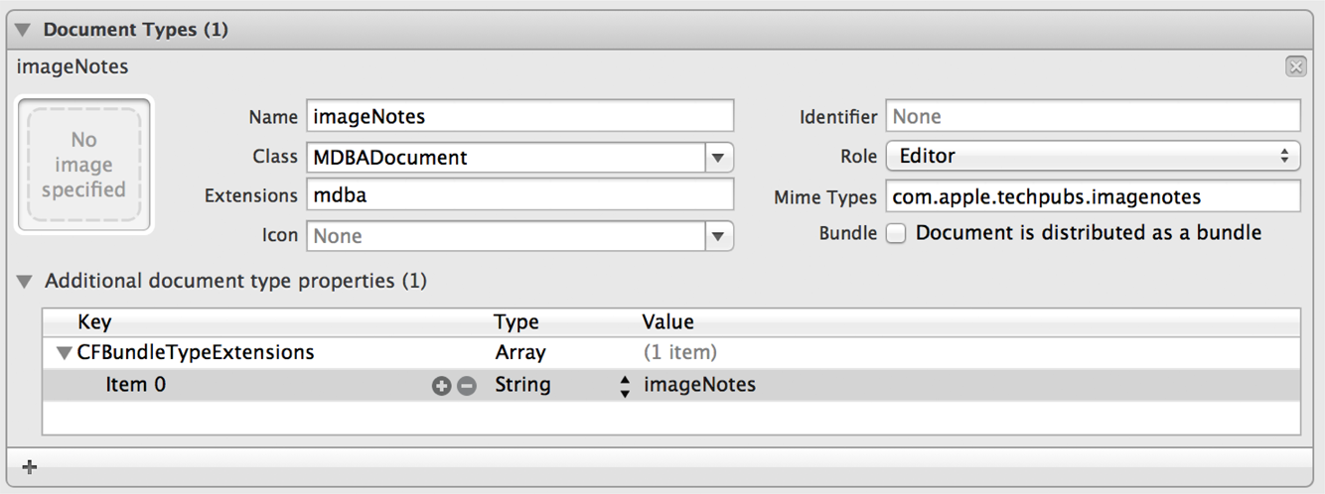Open the Icon combo box dropdown arrow
The image size is (1325, 494).
[x=718, y=236]
